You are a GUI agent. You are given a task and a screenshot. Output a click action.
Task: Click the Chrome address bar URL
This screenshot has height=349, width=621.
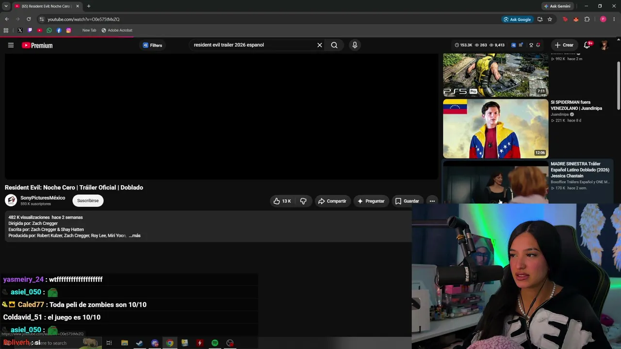(x=83, y=19)
